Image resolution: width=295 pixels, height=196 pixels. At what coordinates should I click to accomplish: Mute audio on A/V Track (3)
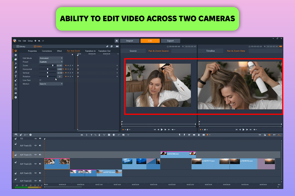pyautogui.click(x=40, y=173)
